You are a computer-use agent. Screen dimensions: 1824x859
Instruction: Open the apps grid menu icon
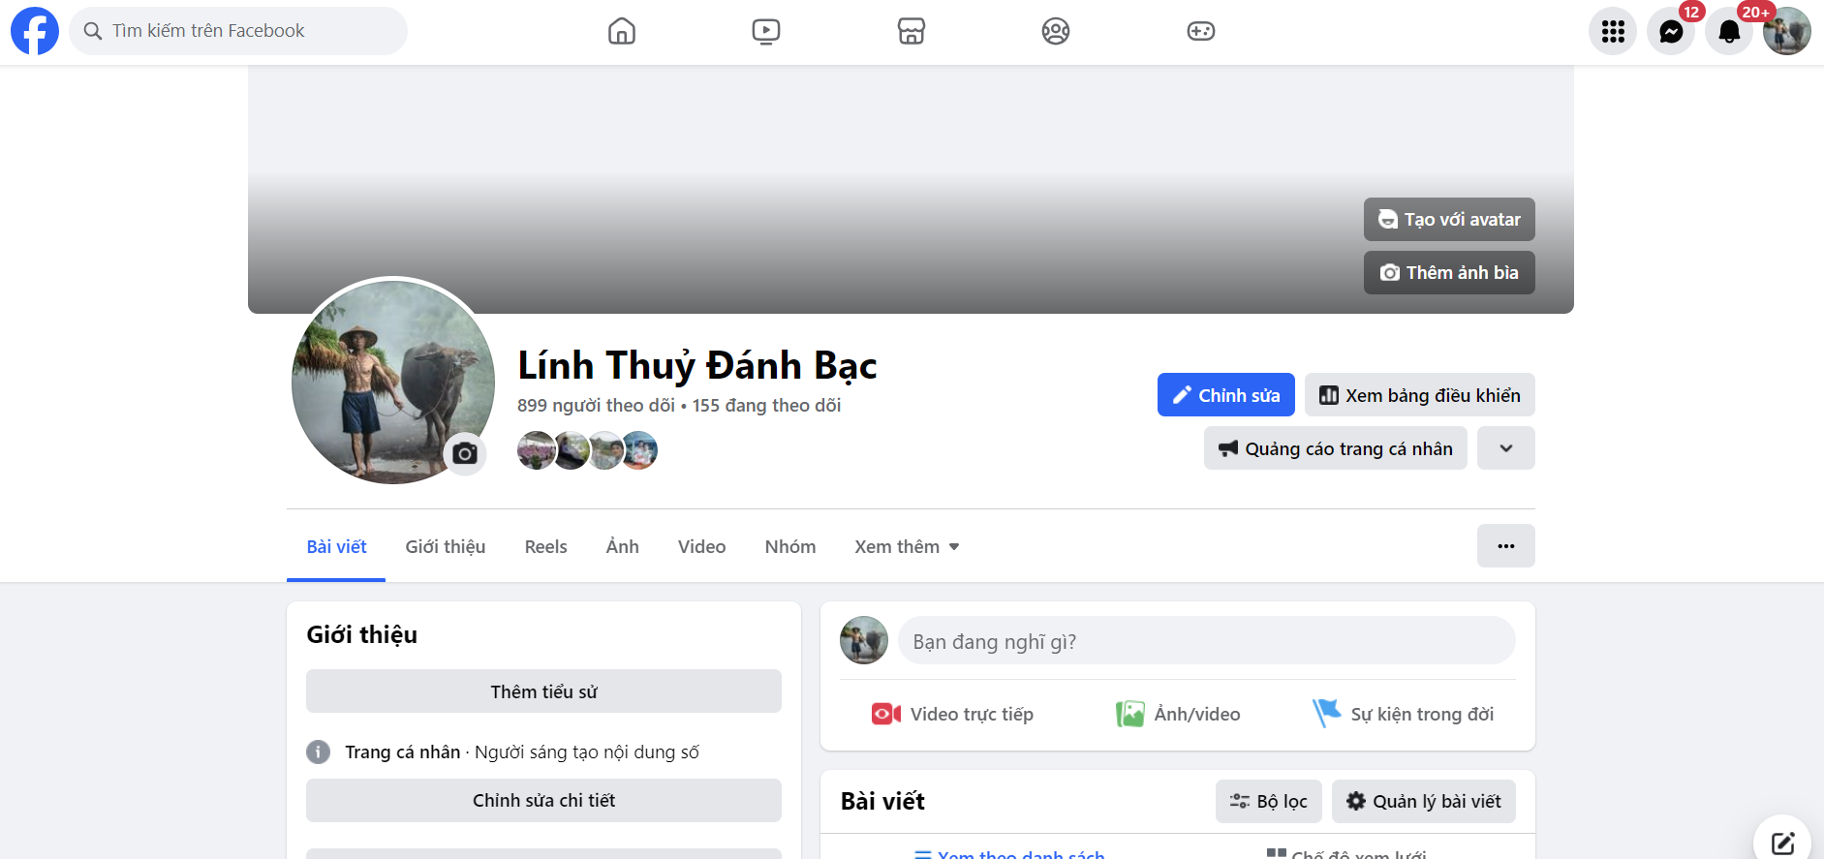[x=1613, y=31]
